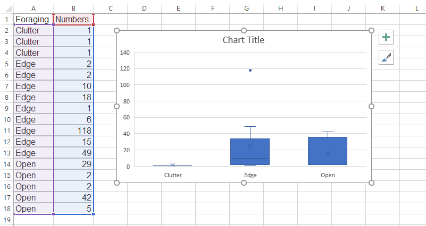Click the top-right chart resize handle
The width and height of the screenshot is (426, 226).
click(371, 30)
